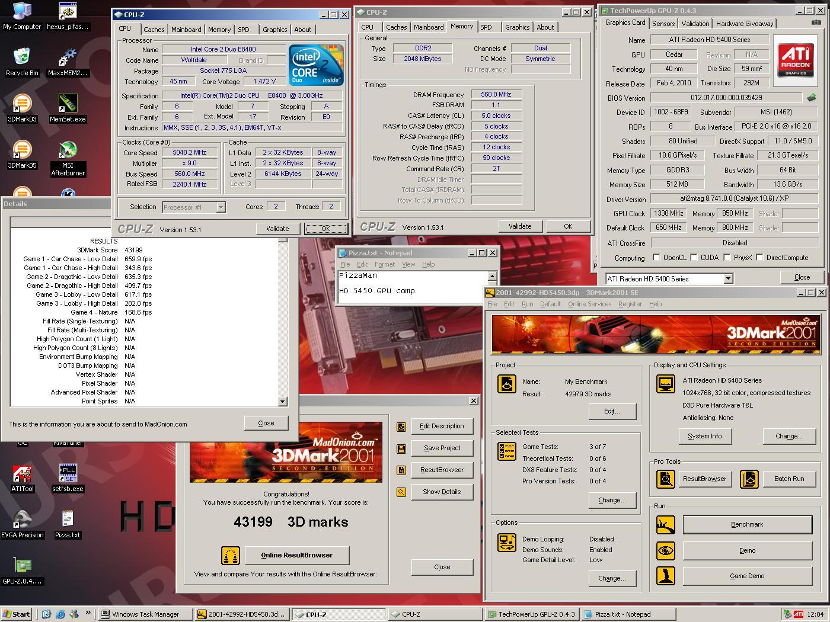Switch to Caches tab in left CPU-Z
The width and height of the screenshot is (830, 622).
point(154,30)
